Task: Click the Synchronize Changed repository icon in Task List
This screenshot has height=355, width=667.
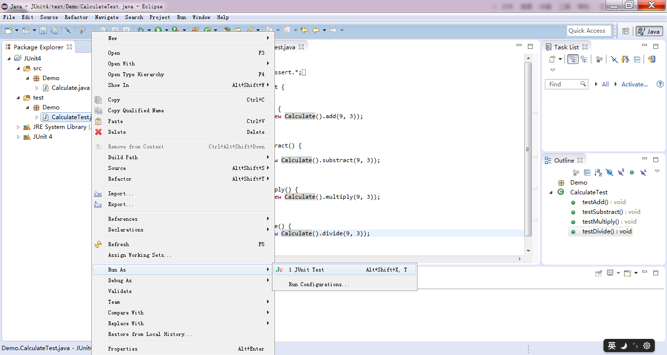Action: (651, 59)
